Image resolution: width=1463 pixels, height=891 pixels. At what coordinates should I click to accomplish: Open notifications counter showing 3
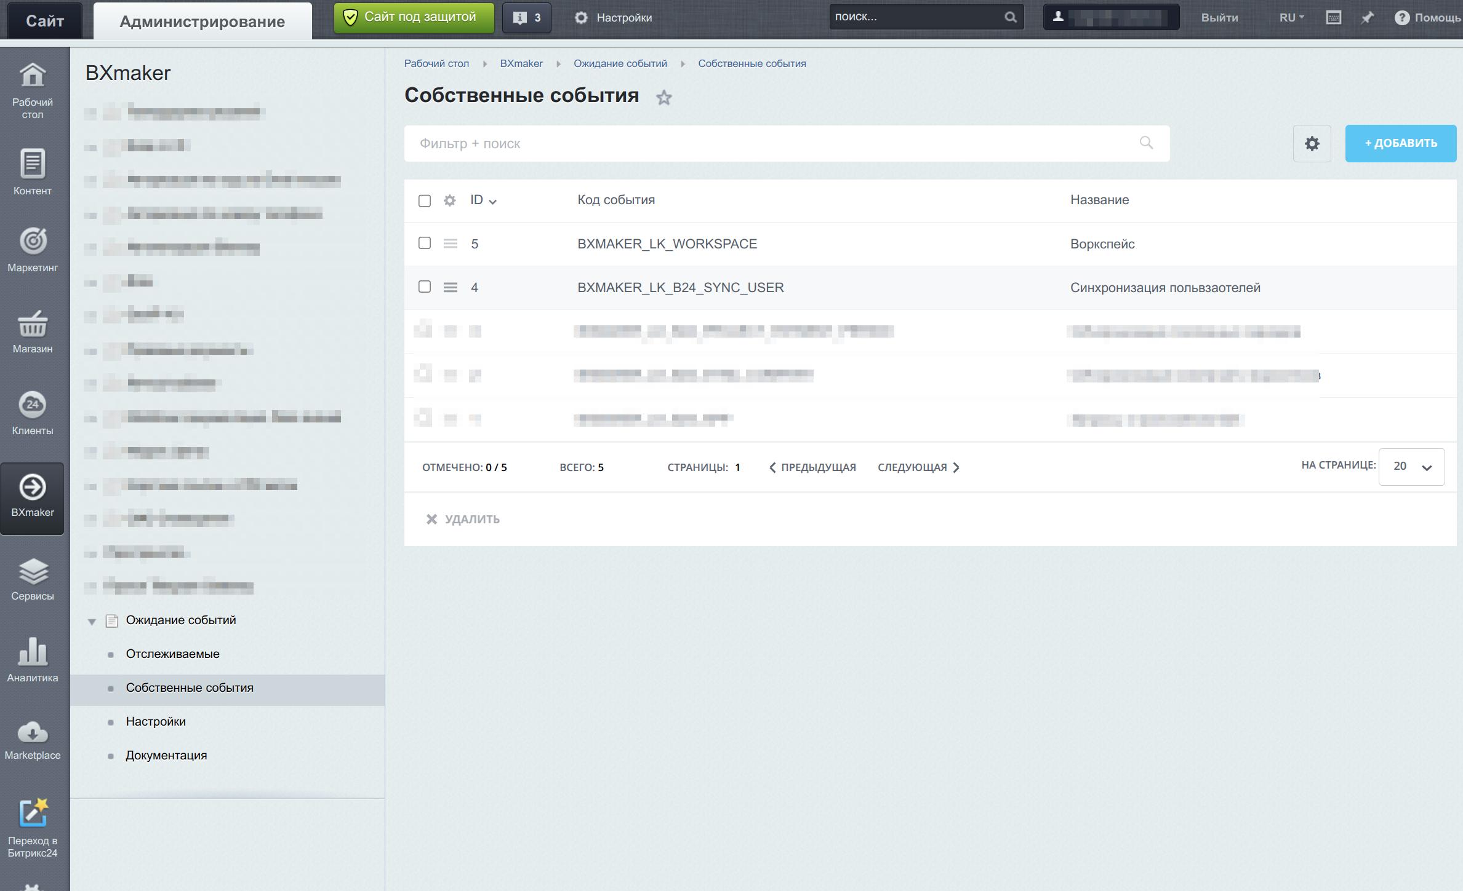(x=527, y=17)
